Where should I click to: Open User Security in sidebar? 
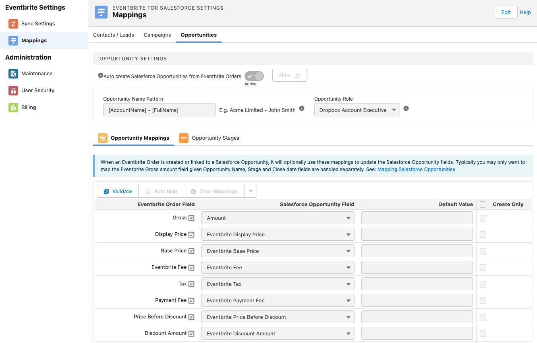point(44,91)
